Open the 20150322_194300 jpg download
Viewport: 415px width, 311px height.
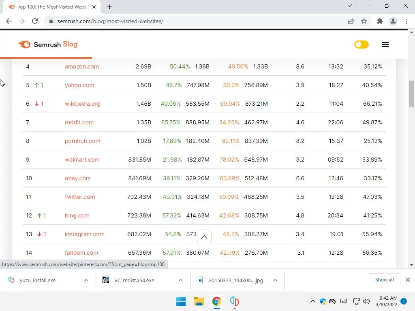pyautogui.click(x=230, y=280)
